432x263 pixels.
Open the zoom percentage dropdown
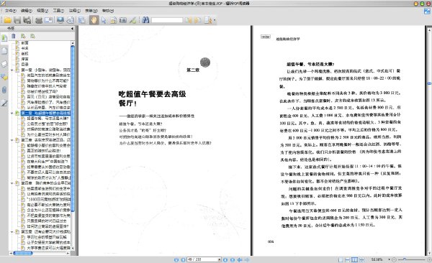click(389, 259)
